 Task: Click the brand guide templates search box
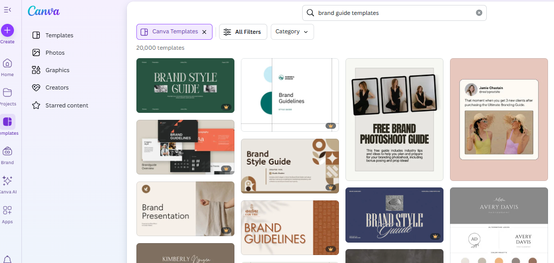[x=393, y=13]
